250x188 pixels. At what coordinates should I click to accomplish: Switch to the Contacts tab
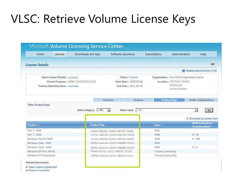108,100
